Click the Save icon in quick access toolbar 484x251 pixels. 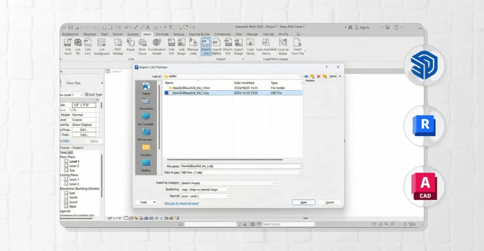click(70, 27)
